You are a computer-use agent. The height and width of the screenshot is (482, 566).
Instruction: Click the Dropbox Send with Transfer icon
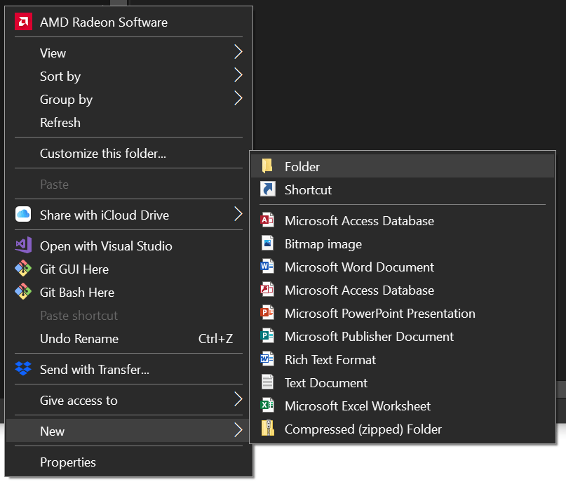pos(23,368)
